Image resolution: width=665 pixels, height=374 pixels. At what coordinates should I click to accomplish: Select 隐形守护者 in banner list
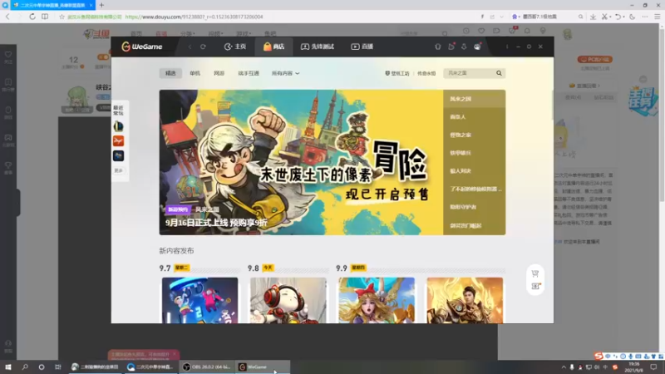[x=474, y=207]
